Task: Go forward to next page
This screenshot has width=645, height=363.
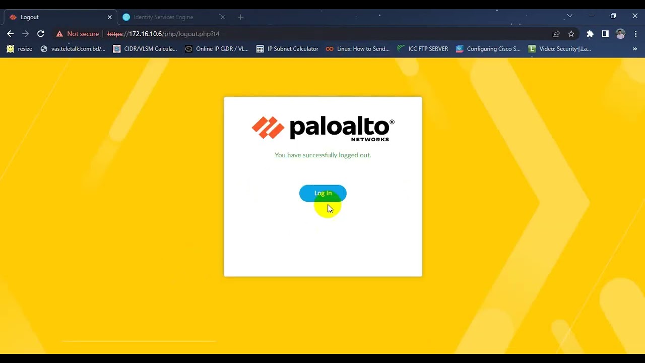Action: [x=26, y=34]
